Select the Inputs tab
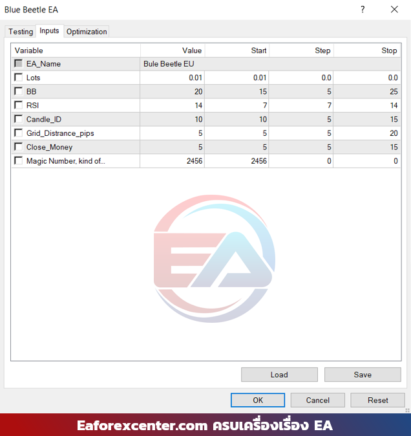Image resolution: width=411 pixels, height=436 pixels. tap(49, 31)
